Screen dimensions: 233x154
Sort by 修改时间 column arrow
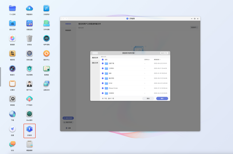click(160, 60)
